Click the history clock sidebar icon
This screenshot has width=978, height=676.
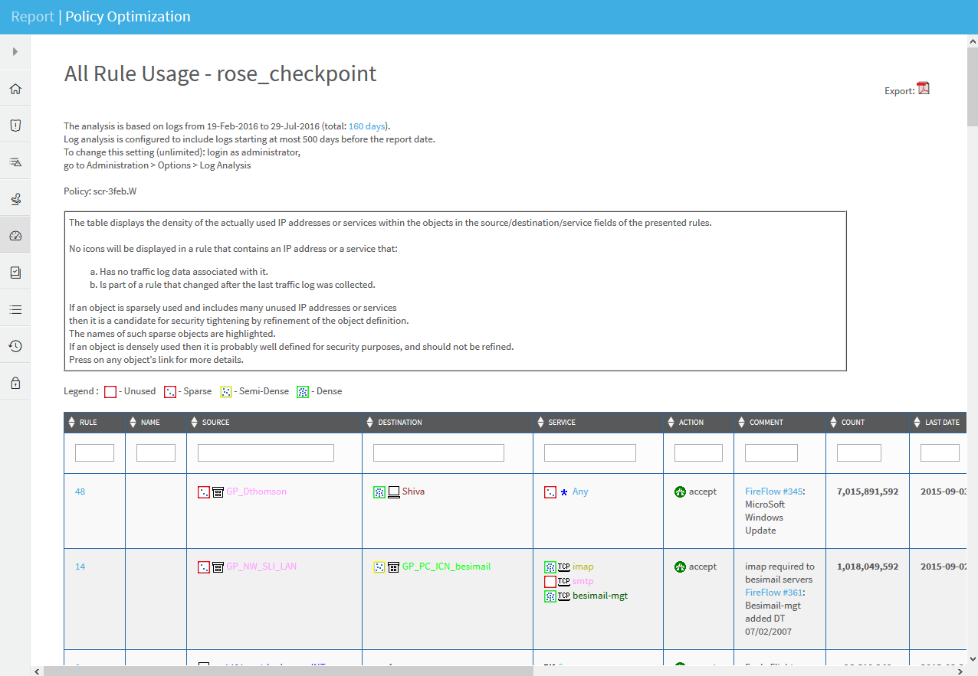15,346
